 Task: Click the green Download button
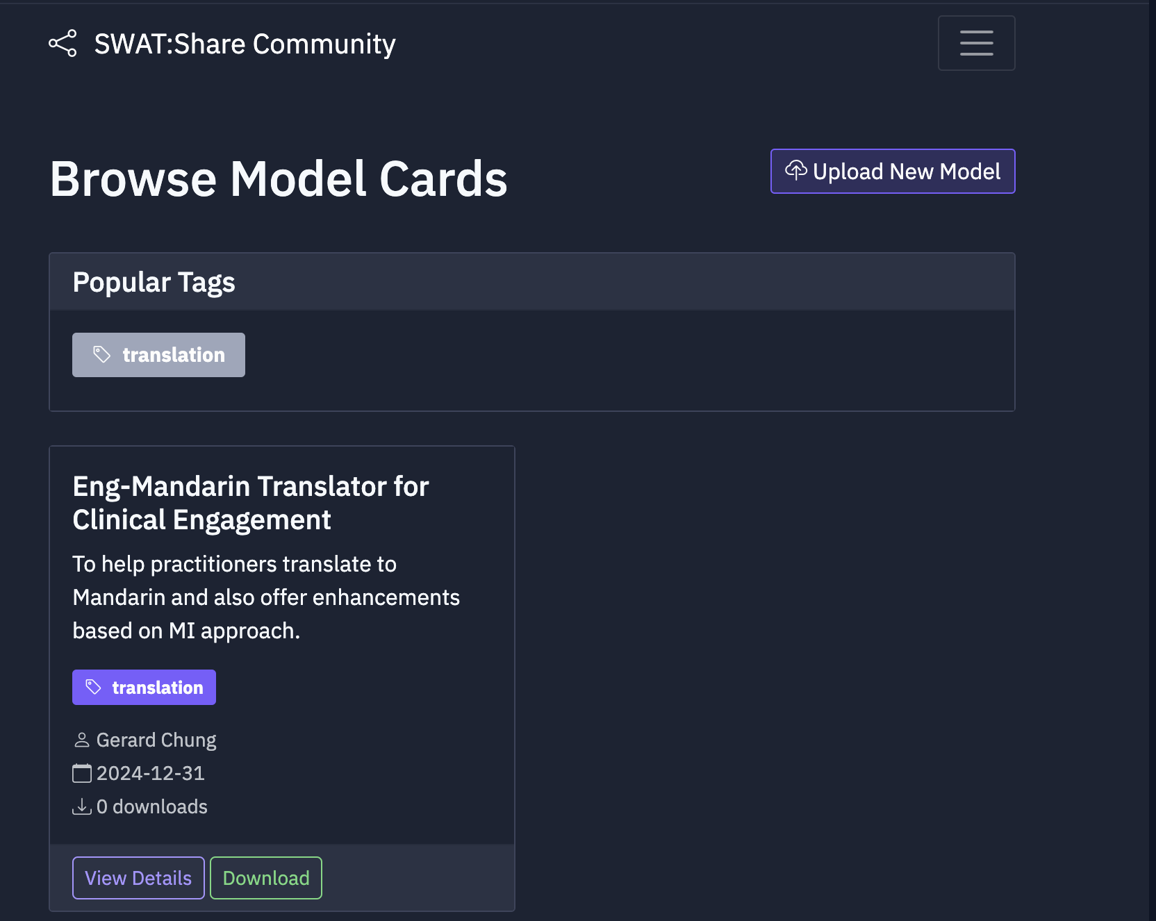[266, 878]
